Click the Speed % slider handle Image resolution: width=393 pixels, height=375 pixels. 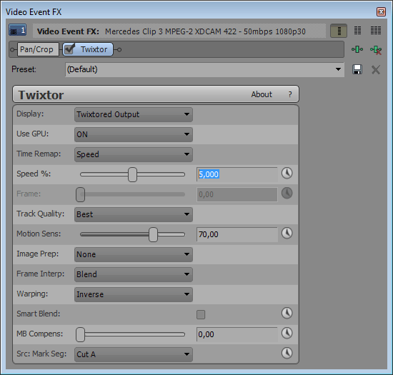[132, 174]
